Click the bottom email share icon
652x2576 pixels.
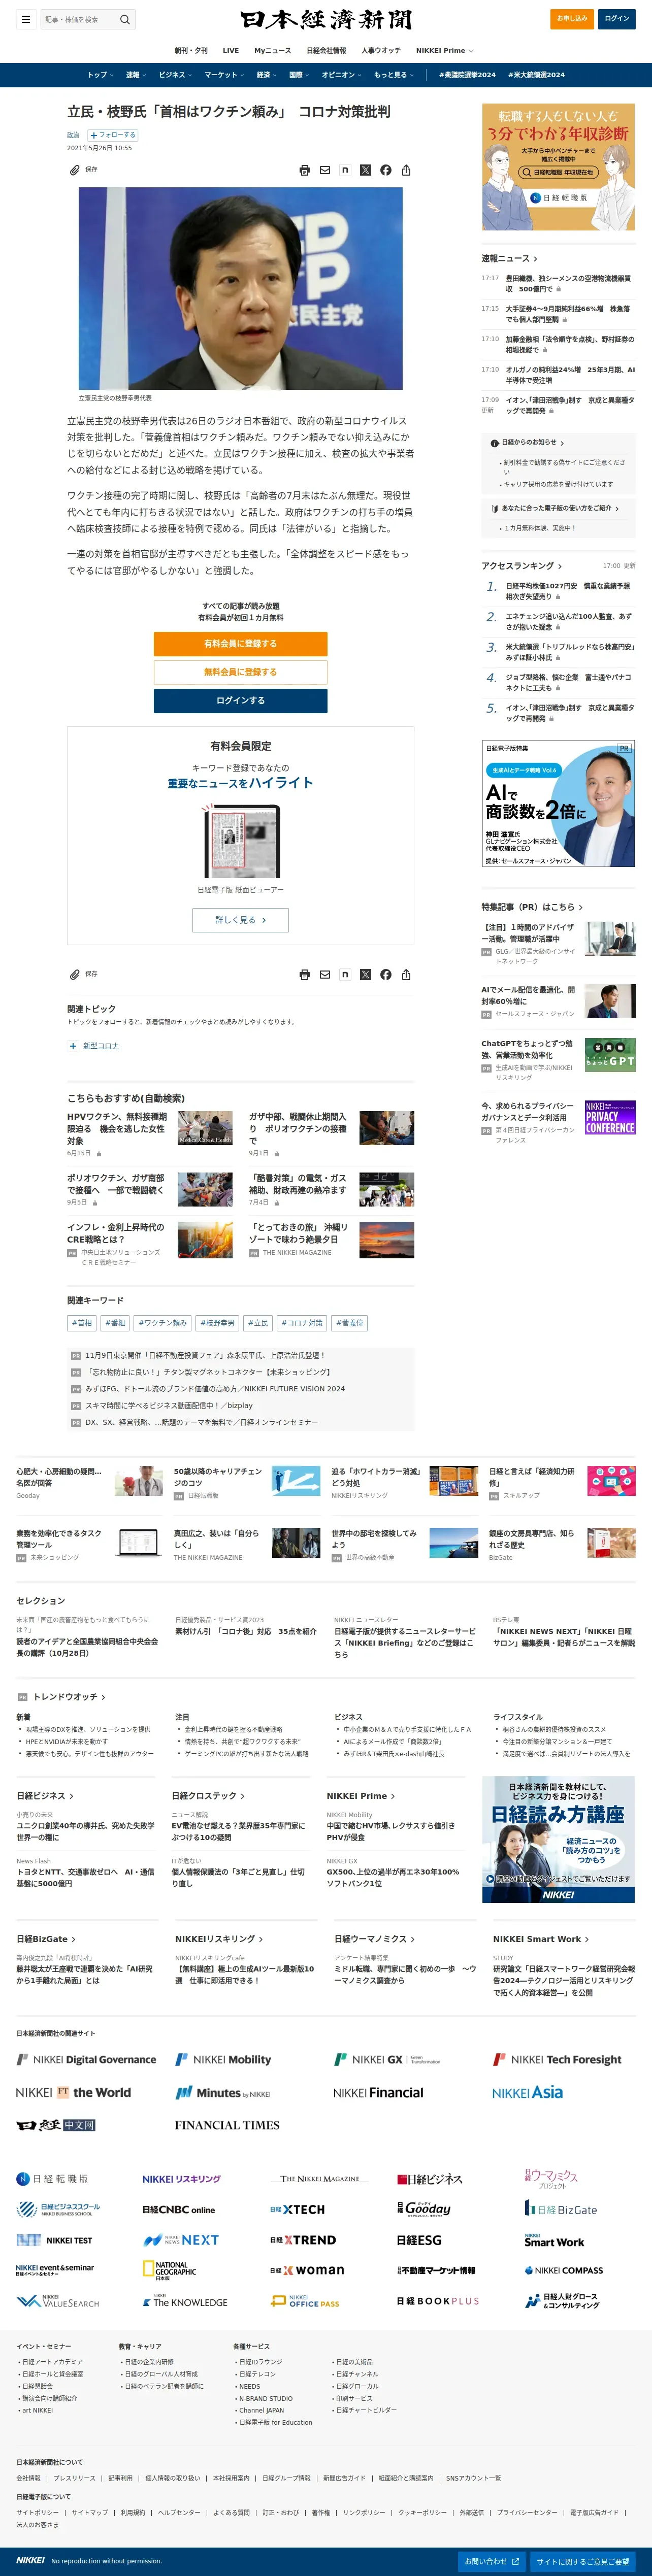pyautogui.click(x=325, y=974)
